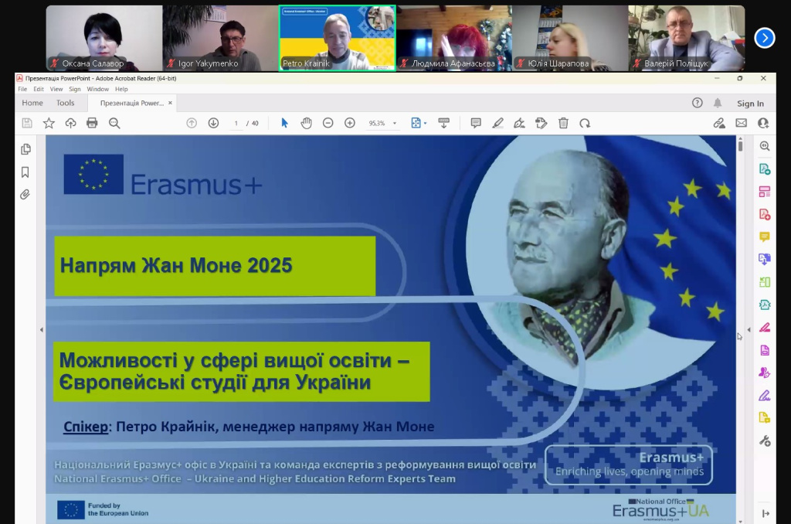This screenshot has height=524, width=791.
Task: Select Валерій Поліщук video thumbnail
Action: [687, 38]
